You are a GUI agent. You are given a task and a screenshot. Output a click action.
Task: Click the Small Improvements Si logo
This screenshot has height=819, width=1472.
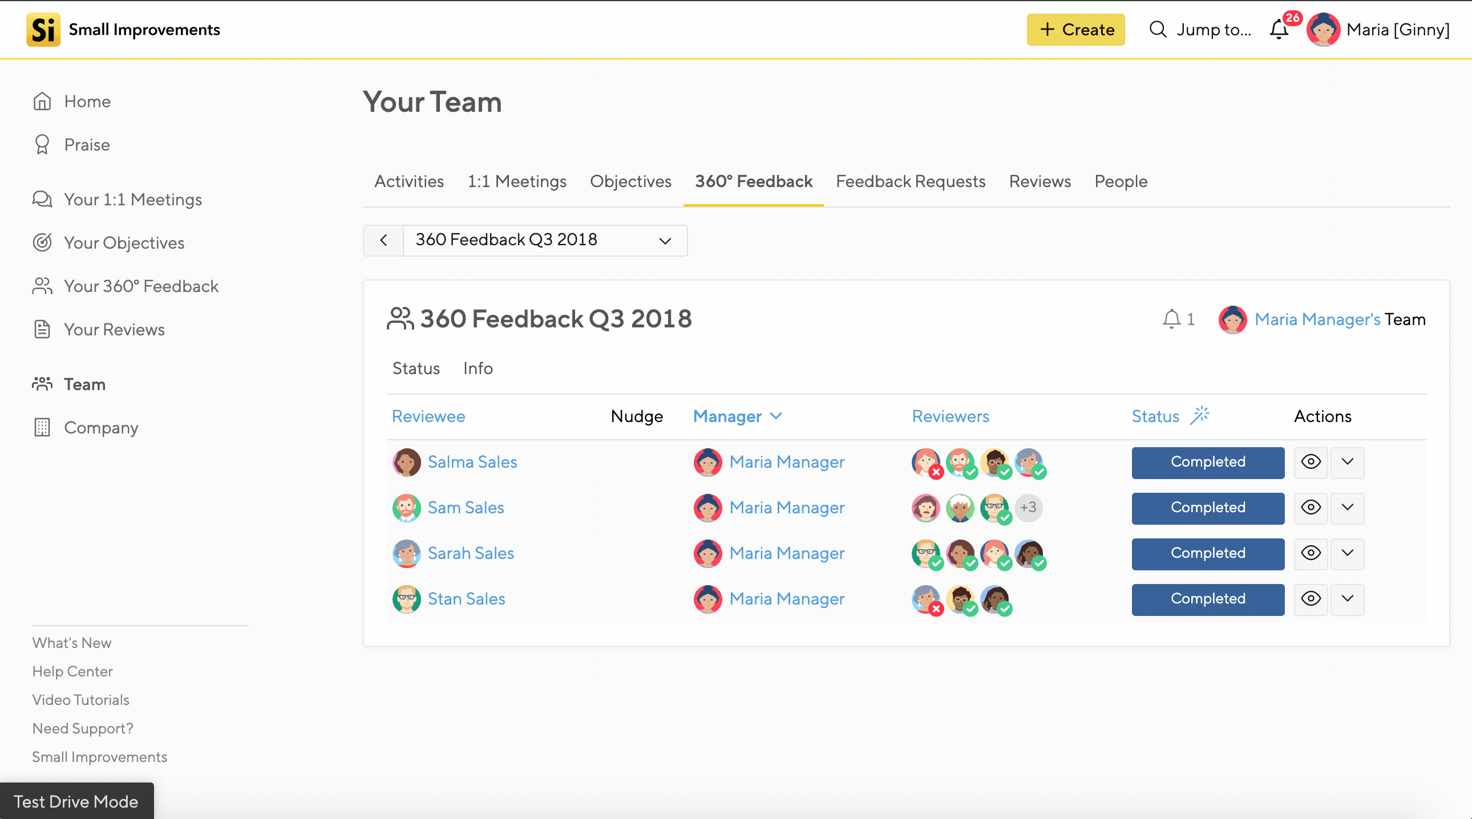point(43,29)
